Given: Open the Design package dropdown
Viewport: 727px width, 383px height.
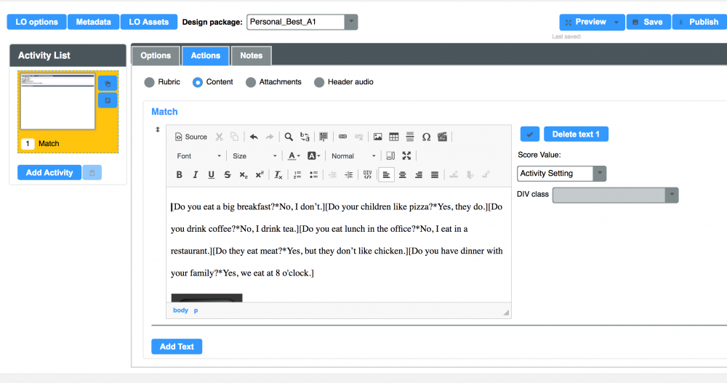Looking at the screenshot, I should click(x=302, y=22).
